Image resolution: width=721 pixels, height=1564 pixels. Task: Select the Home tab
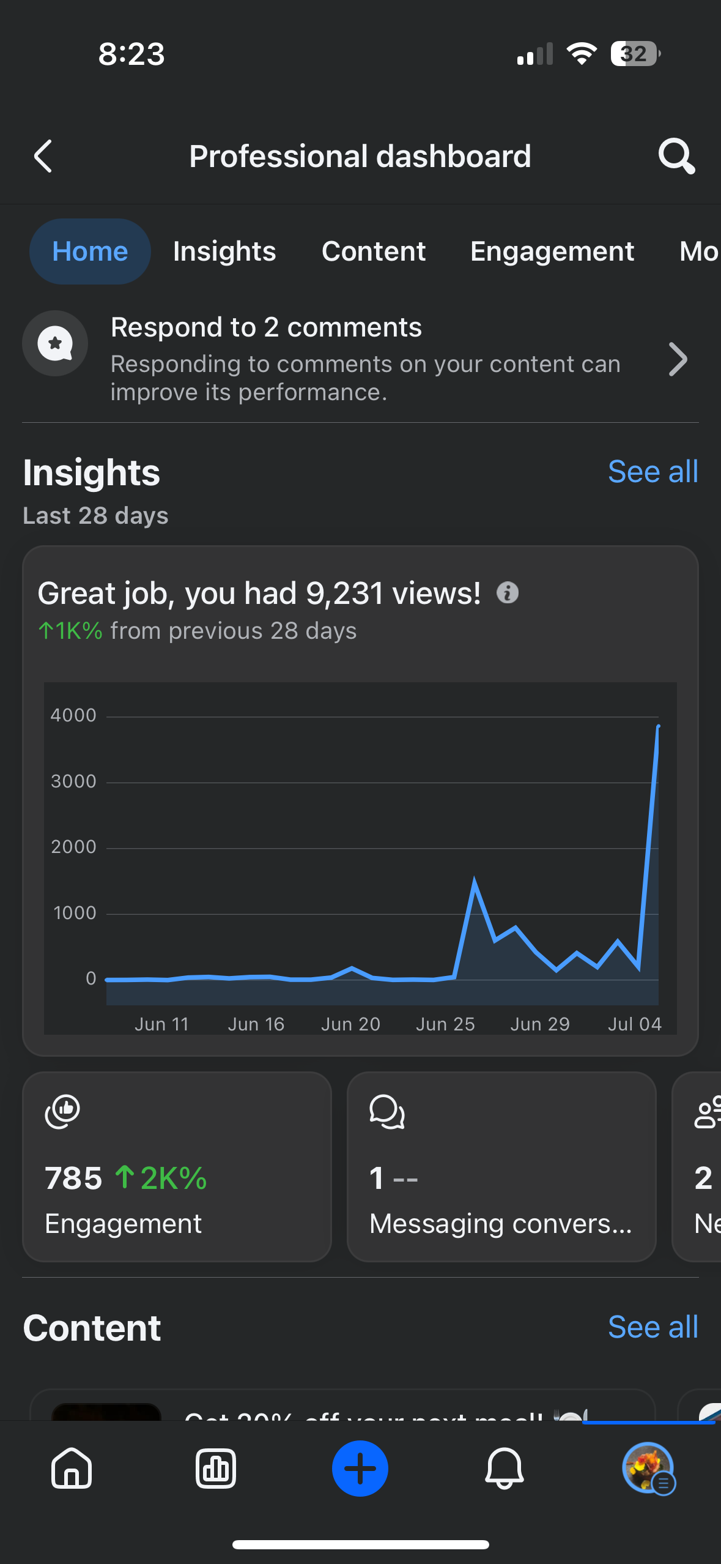(90, 251)
